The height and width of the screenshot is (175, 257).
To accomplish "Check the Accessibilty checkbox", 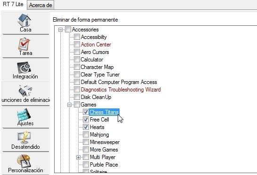I will tap(77, 37).
